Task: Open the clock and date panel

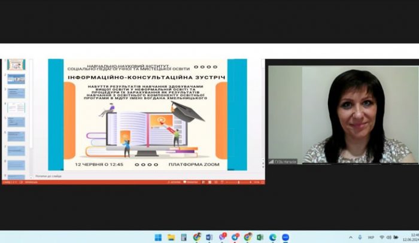Action: point(414,237)
